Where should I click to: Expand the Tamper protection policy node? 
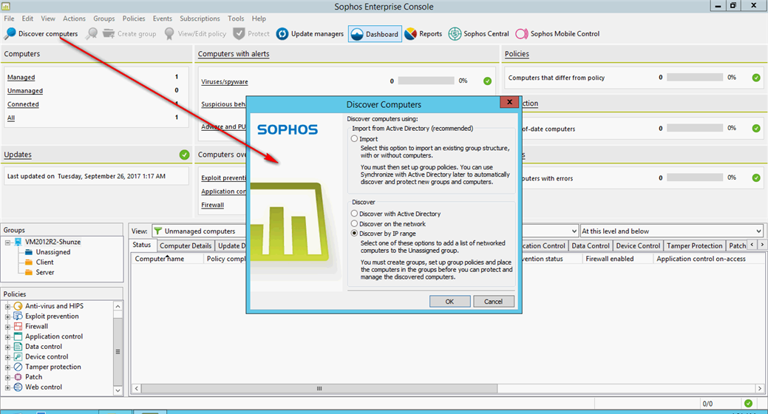pyautogui.click(x=8, y=367)
